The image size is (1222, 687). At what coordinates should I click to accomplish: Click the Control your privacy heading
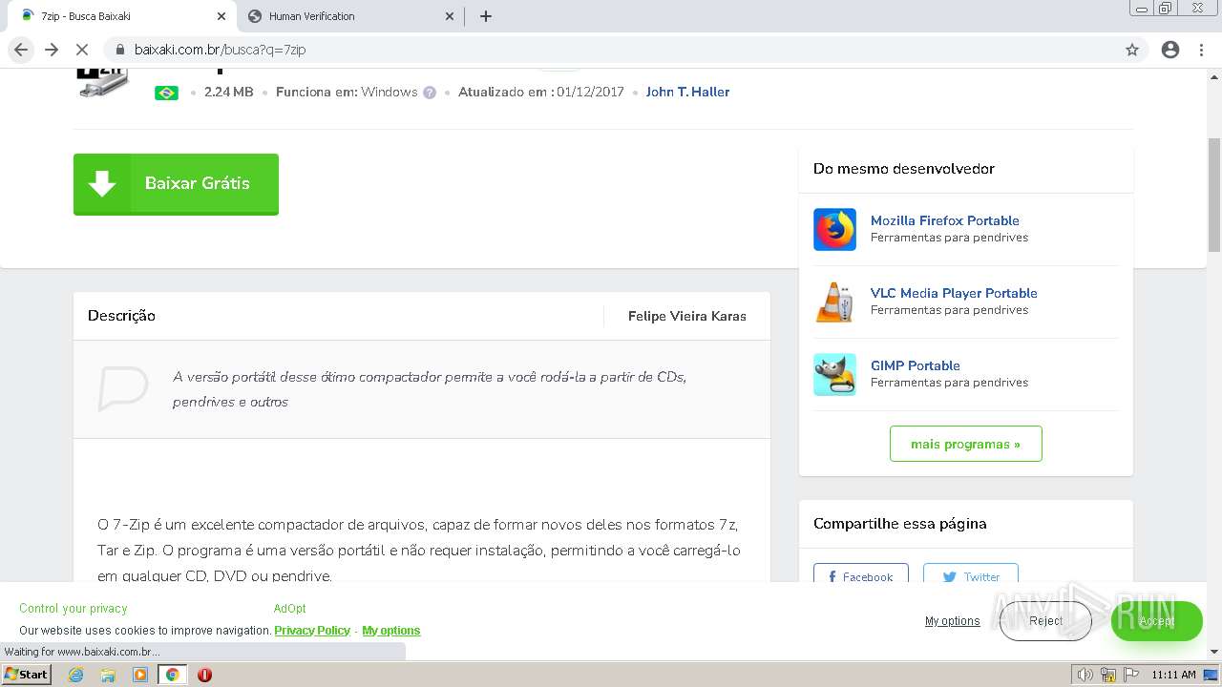click(74, 609)
